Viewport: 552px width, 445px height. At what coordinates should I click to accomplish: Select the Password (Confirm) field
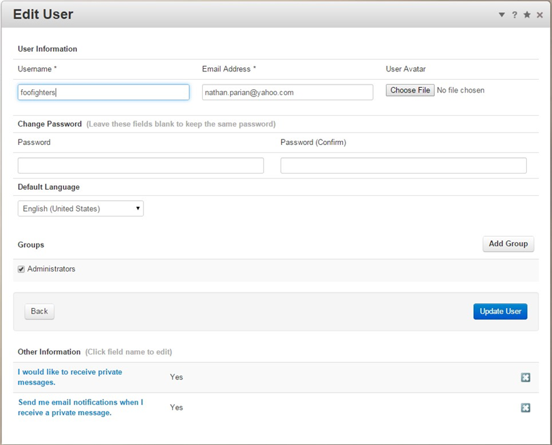tap(403, 165)
